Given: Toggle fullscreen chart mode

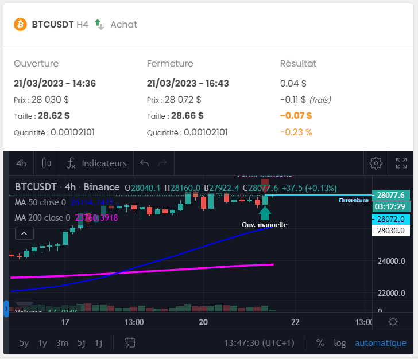Looking at the screenshot, I should coord(401,163).
